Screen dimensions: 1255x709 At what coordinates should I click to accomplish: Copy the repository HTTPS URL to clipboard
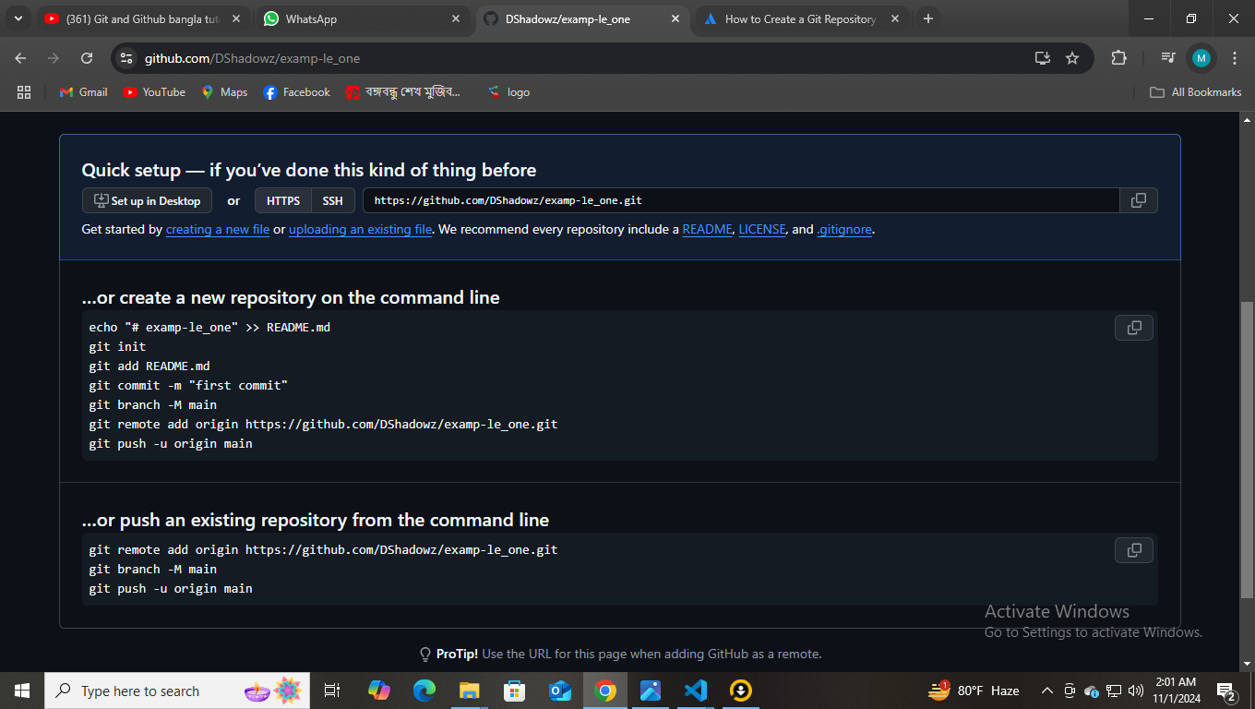coord(1138,200)
